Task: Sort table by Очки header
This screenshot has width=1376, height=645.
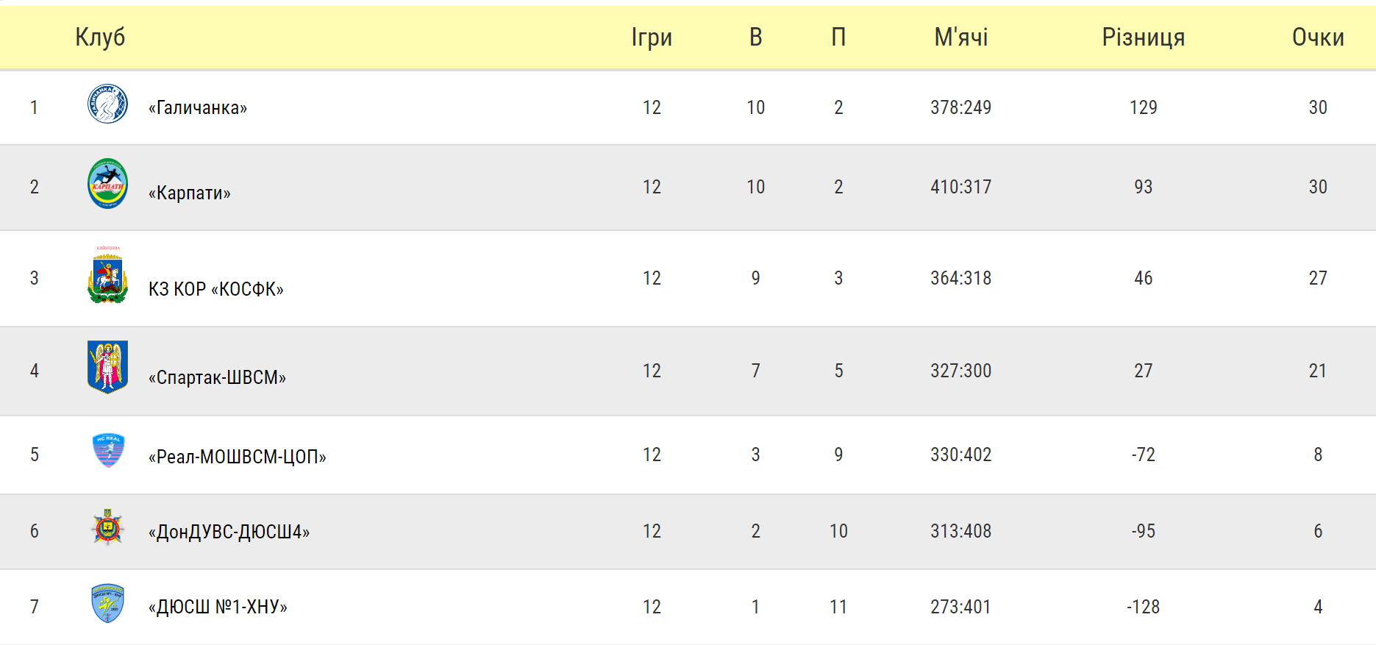Action: (1318, 37)
